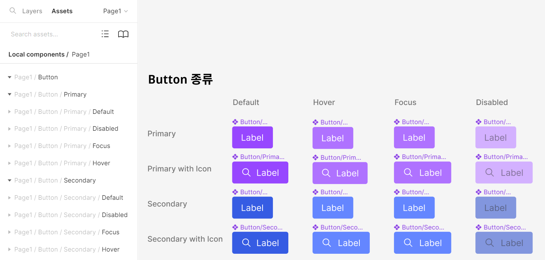Image resolution: width=545 pixels, height=260 pixels.
Task: Click the Focus column header
Action: [x=405, y=102]
